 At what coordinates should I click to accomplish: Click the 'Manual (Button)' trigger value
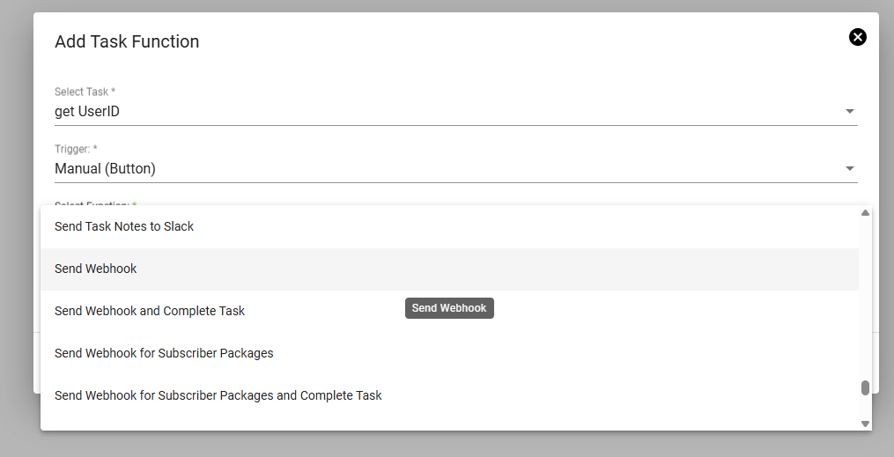(105, 169)
